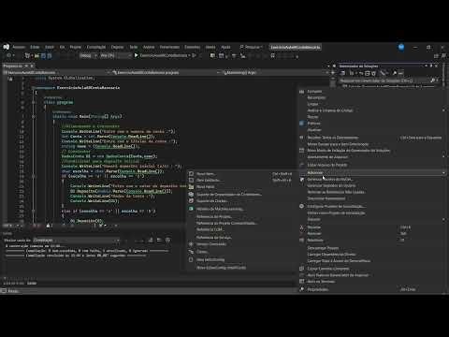Open the Any CPU platform dropdown

(x=116, y=55)
